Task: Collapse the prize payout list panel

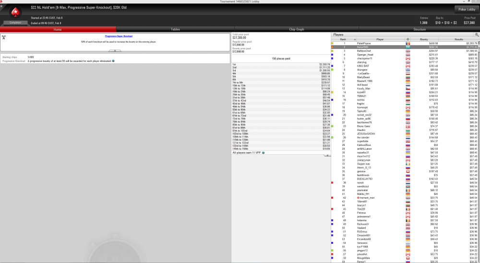Action: (x=327, y=155)
